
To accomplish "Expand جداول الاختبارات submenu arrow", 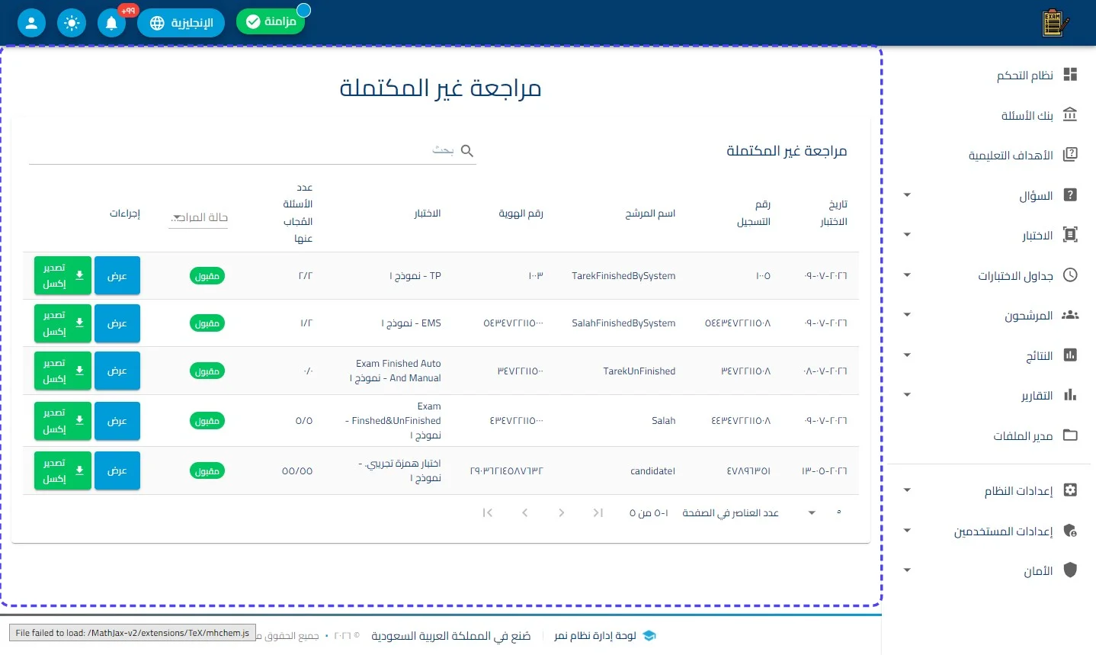I will coord(907,275).
